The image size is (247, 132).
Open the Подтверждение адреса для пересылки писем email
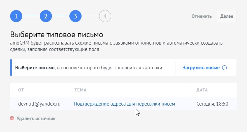[124, 104]
